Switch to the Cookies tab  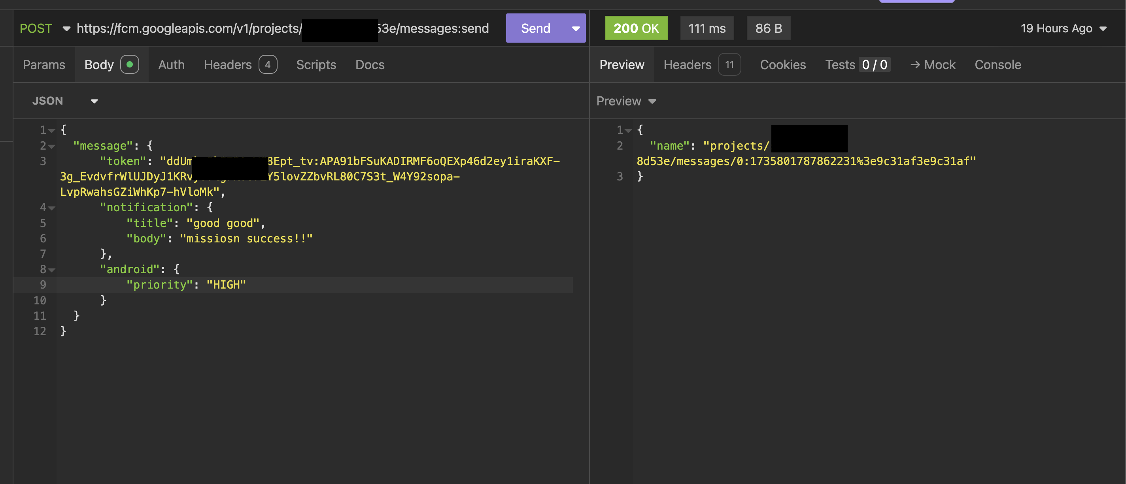click(782, 65)
